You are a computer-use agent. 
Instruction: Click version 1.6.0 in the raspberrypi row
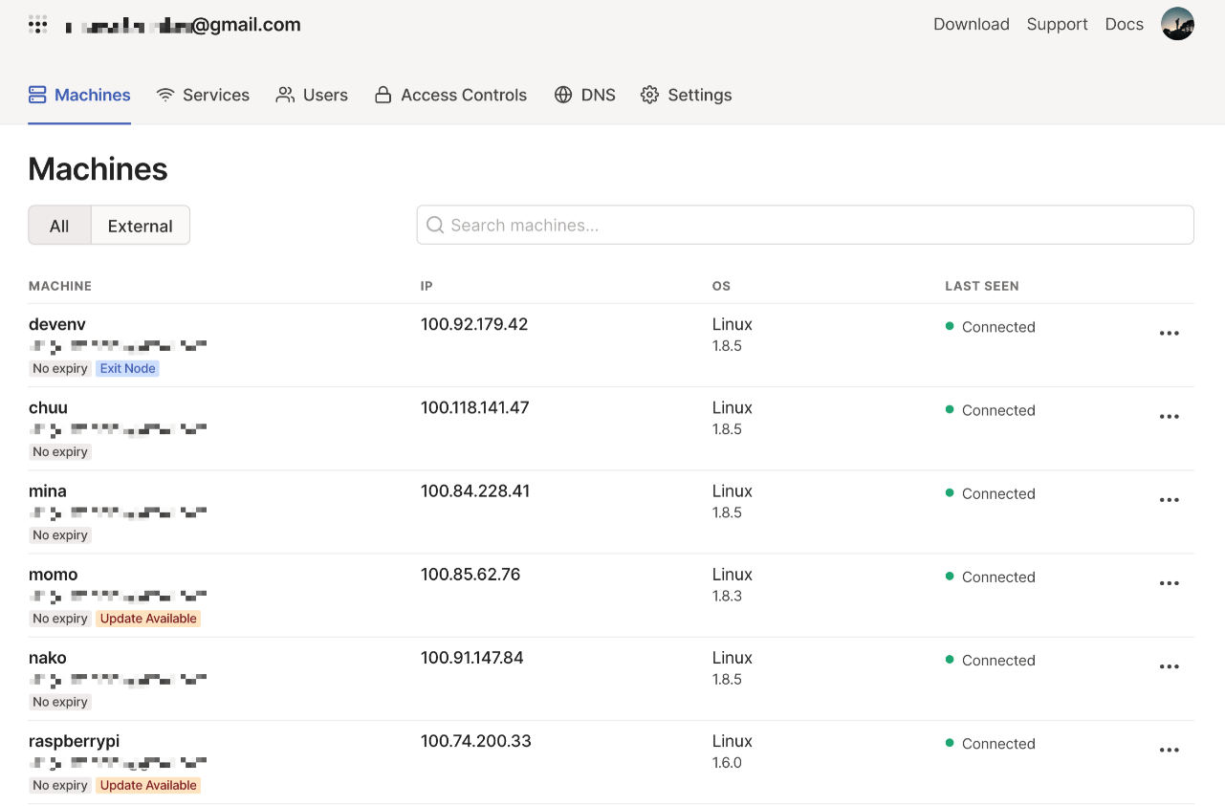[x=727, y=762]
